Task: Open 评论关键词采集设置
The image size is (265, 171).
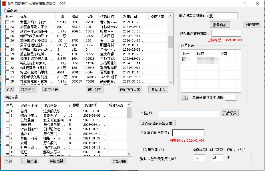Action: pyautogui.click(x=157, y=123)
